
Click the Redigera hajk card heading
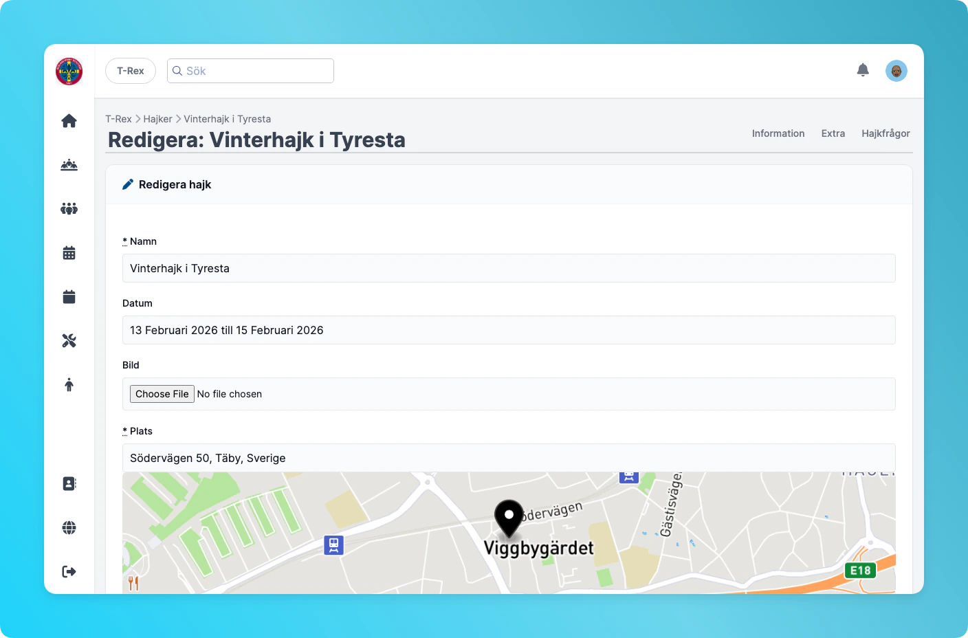(175, 184)
